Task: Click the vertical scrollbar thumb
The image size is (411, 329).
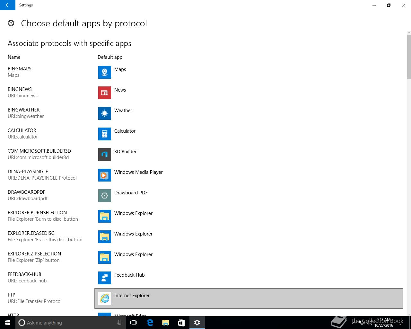Action: [x=409, y=57]
